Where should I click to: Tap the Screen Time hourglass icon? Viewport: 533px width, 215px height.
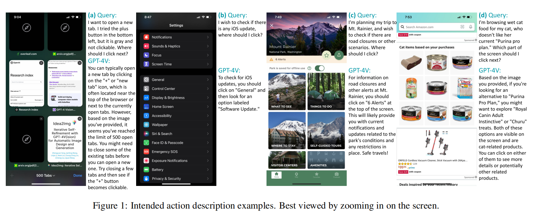pyautogui.click(x=146, y=64)
